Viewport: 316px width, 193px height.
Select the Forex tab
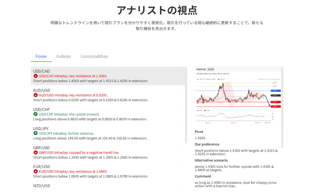pos(41,56)
